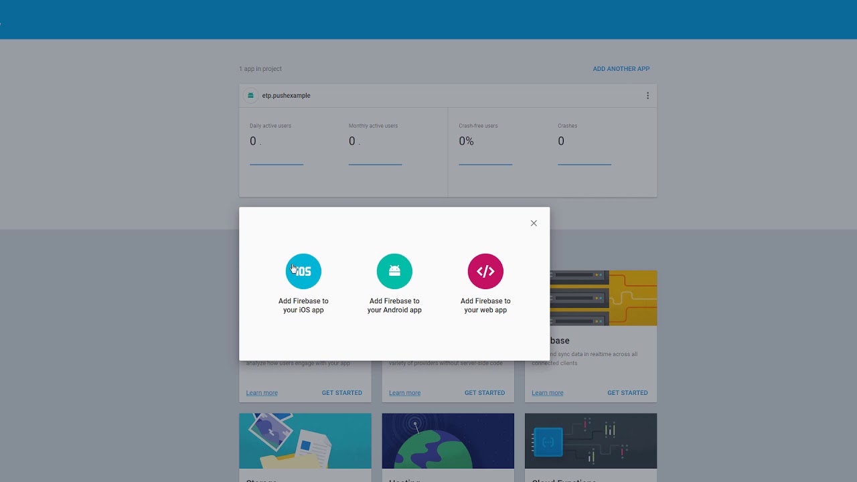Click the iOS app circle icon

(303, 271)
